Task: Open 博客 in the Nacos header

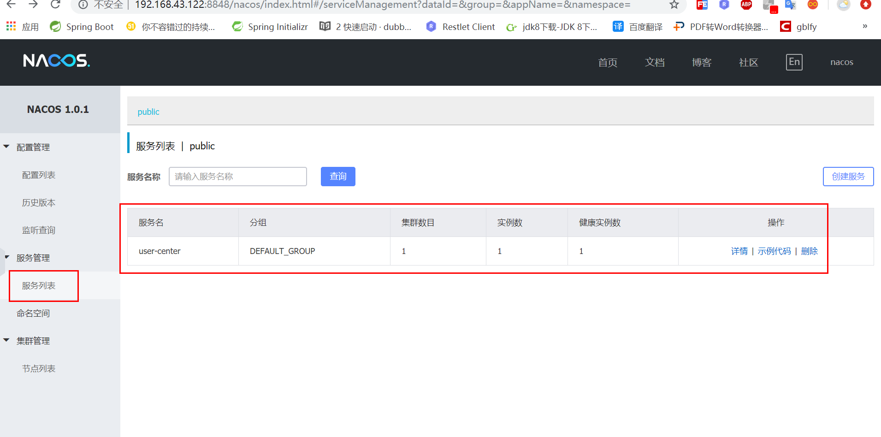Action: [702, 62]
